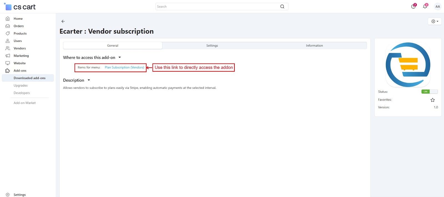
Task: Switch to the General tab
Action: (113, 46)
